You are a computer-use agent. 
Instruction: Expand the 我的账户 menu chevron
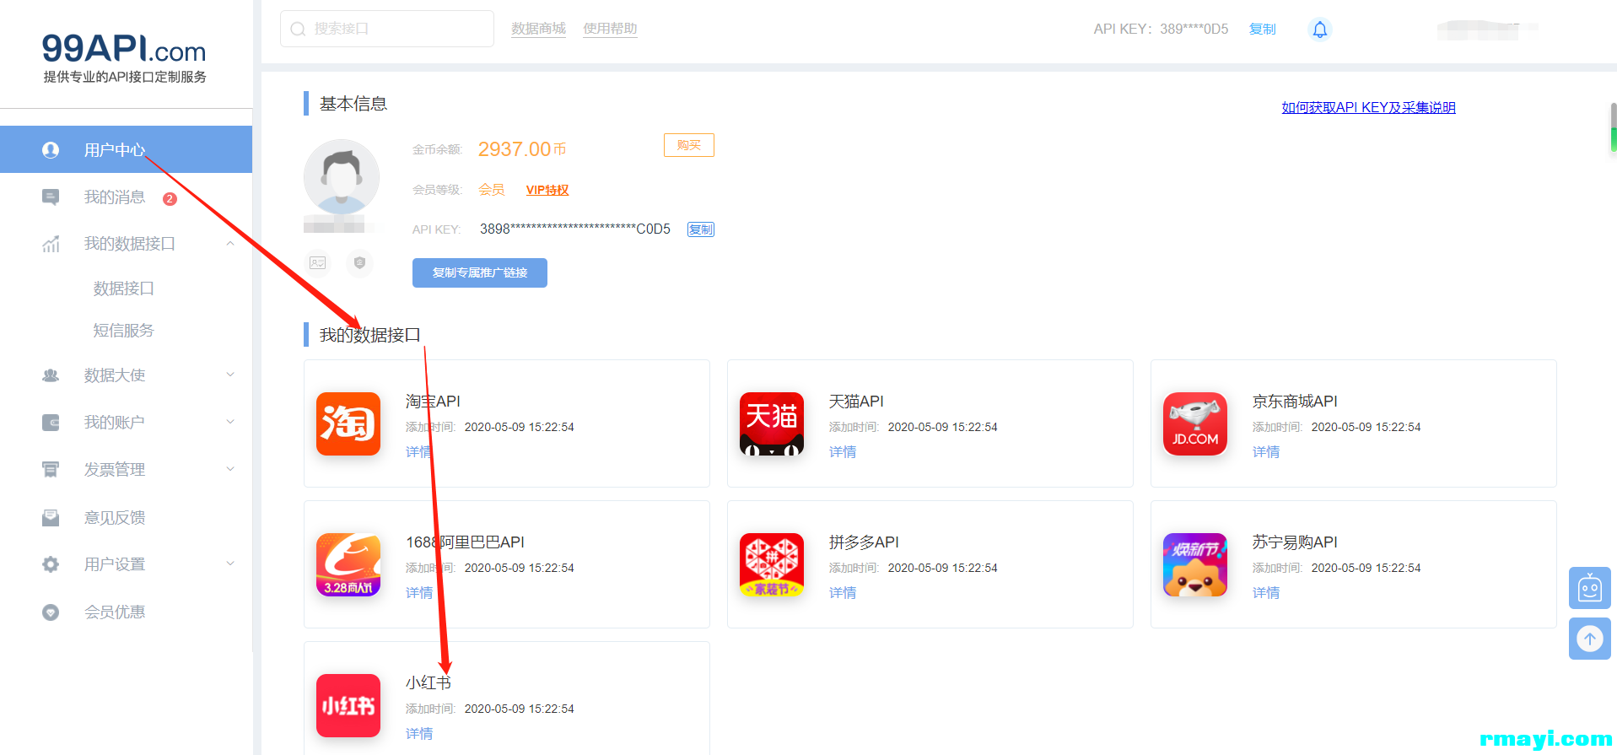pos(230,422)
